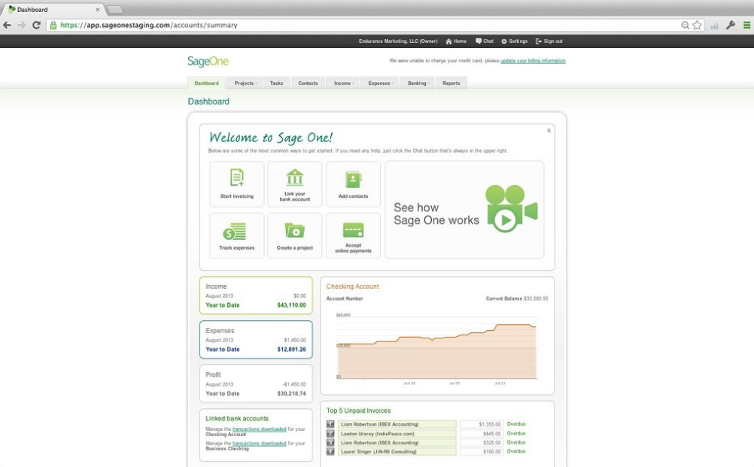Click the Sign out icon link
Image resolution: width=754 pixels, height=467 pixels.
click(549, 41)
